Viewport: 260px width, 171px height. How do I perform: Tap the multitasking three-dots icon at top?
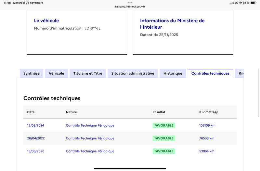click(x=130, y=3)
